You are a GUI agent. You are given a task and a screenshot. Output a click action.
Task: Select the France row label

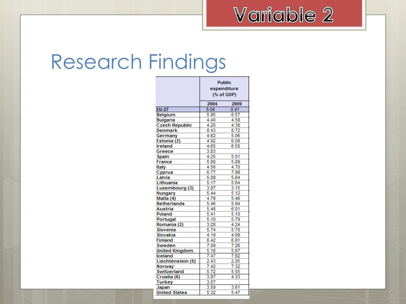(x=164, y=162)
